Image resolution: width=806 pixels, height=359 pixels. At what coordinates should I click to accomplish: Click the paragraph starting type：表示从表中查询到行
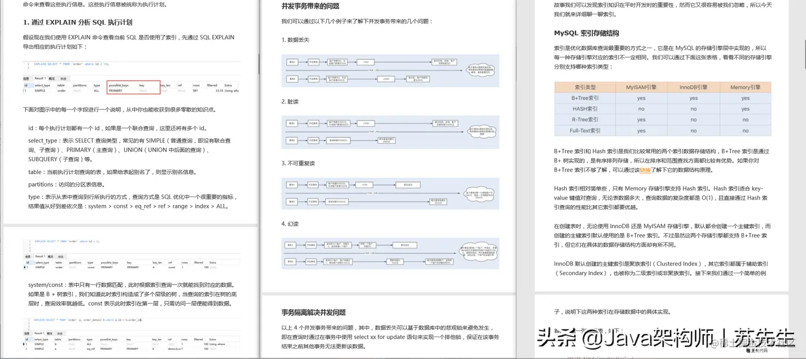132,202
